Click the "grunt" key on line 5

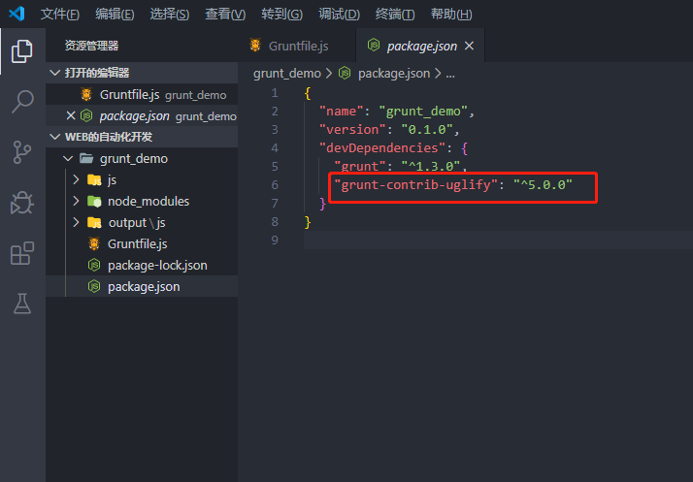tap(360, 166)
